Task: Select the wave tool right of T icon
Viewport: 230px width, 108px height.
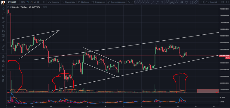Action: [167, 2]
